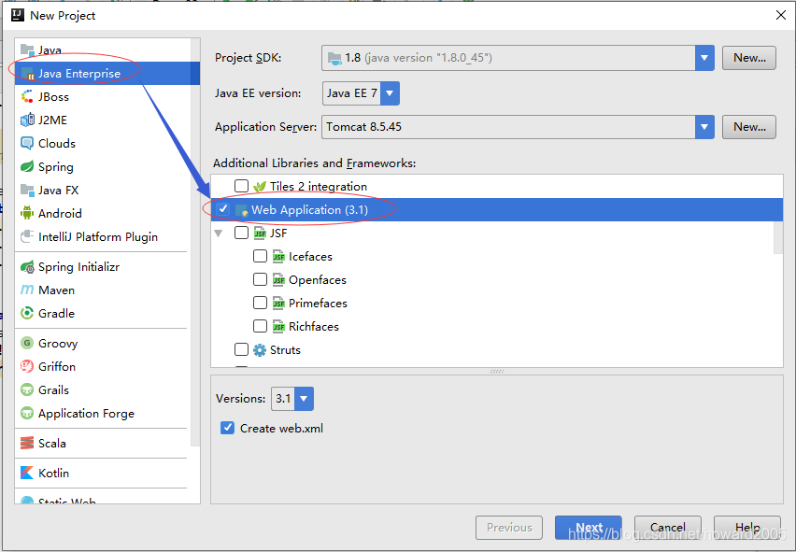
Task: Select the IntelliJ Platform Plugin icon
Action: coord(27,236)
